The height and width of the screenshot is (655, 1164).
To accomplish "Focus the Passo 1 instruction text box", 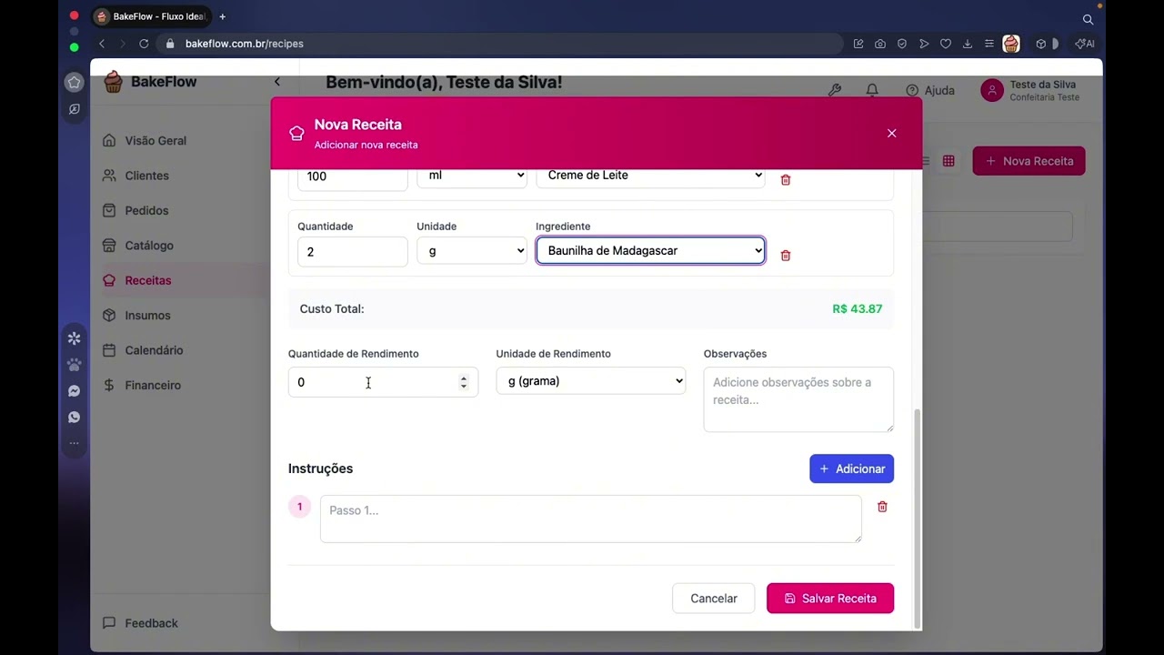I will 591,519.
